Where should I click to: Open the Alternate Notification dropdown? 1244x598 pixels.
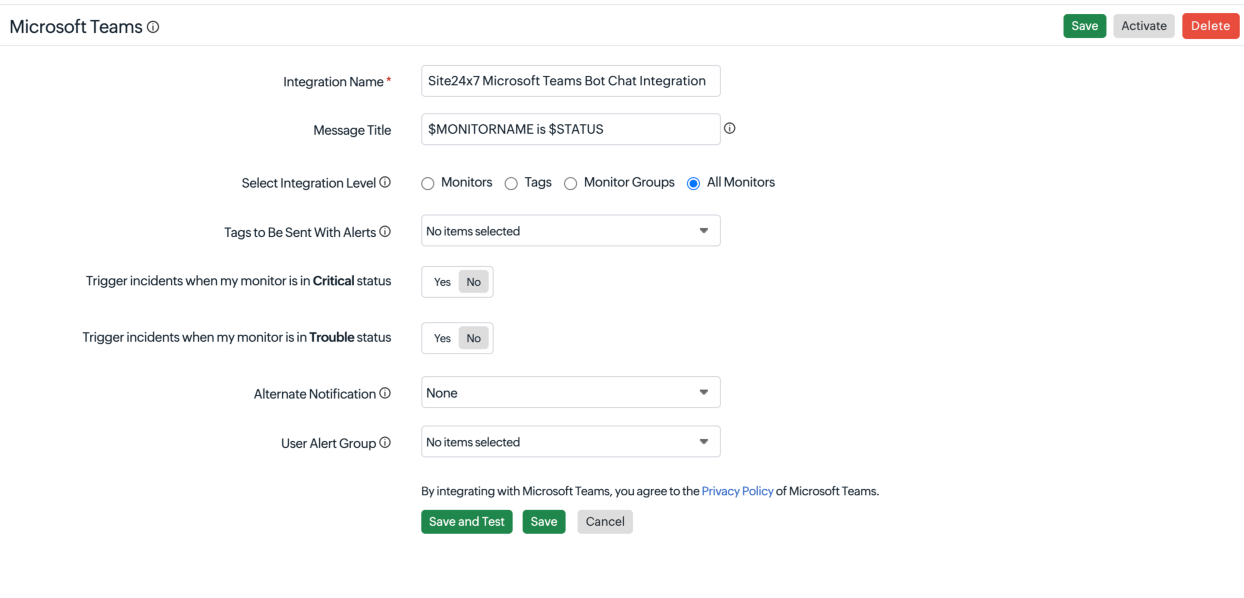pyautogui.click(x=571, y=392)
